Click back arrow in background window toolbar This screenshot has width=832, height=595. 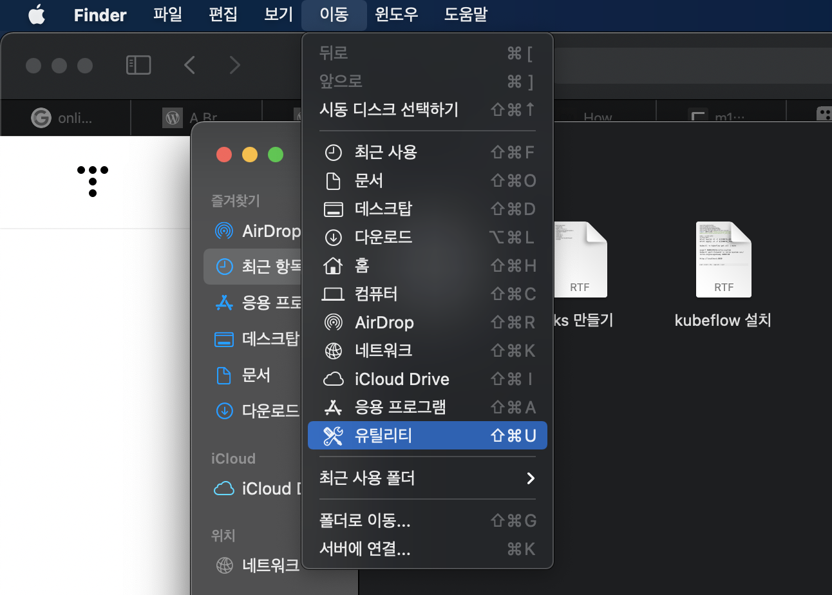point(189,65)
